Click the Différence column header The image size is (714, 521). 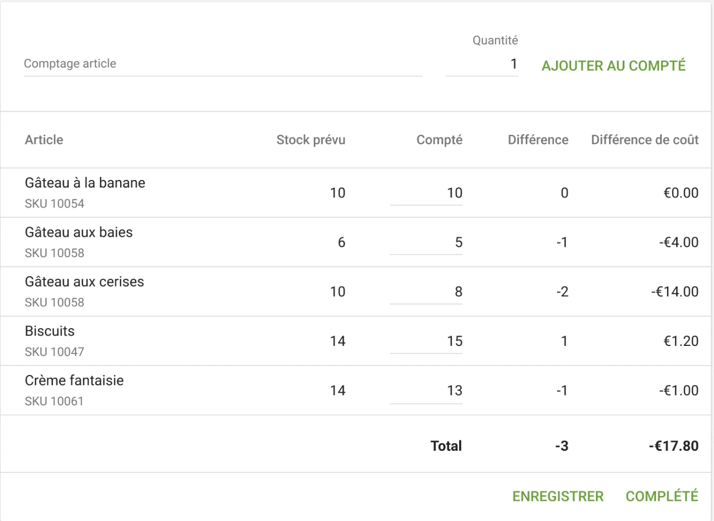[x=538, y=139]
